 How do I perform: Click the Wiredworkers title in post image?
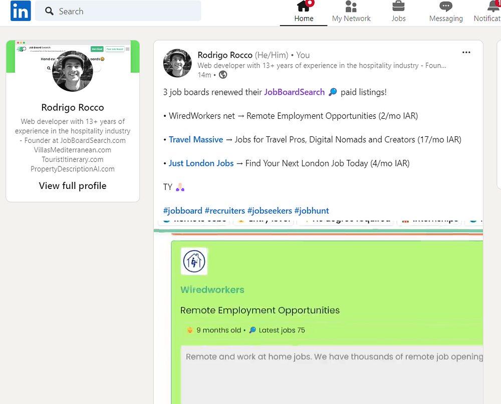(212, 290)
